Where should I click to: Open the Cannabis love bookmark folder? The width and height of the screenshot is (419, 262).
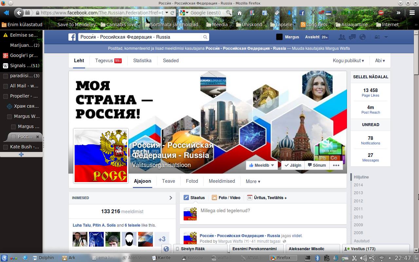click(118, 25)
